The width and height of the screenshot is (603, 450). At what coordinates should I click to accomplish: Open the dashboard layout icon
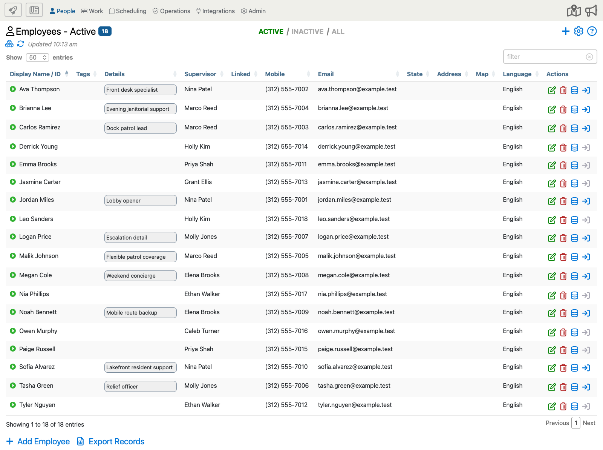point(34,10)
